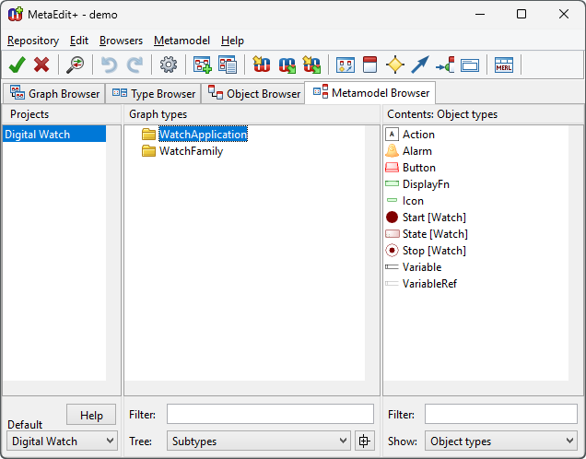
Task: Click the MetaEdit+ logo in title bar
Action: [16, 14]
